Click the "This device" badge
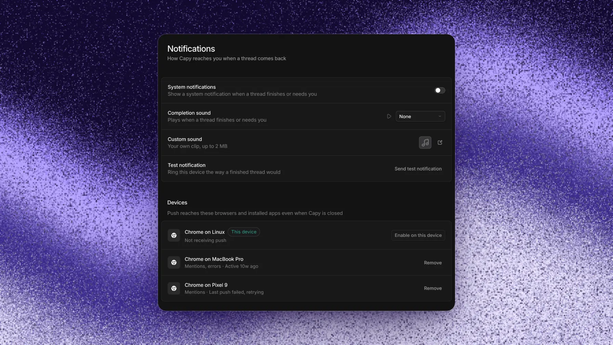This screenshot has width=613, height=345. click(244, 232)
